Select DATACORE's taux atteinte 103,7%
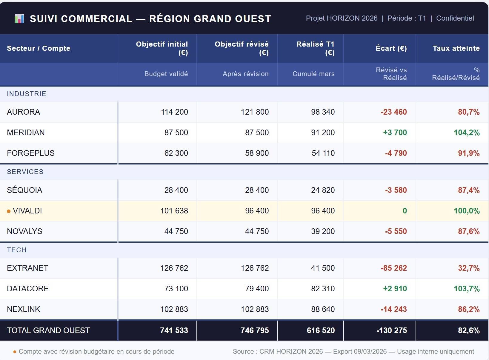Screen dimensions: 489x360 tap(467, 289)
